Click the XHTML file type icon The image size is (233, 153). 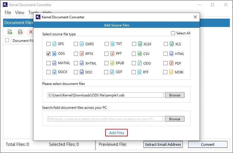(x=82, y=63)
